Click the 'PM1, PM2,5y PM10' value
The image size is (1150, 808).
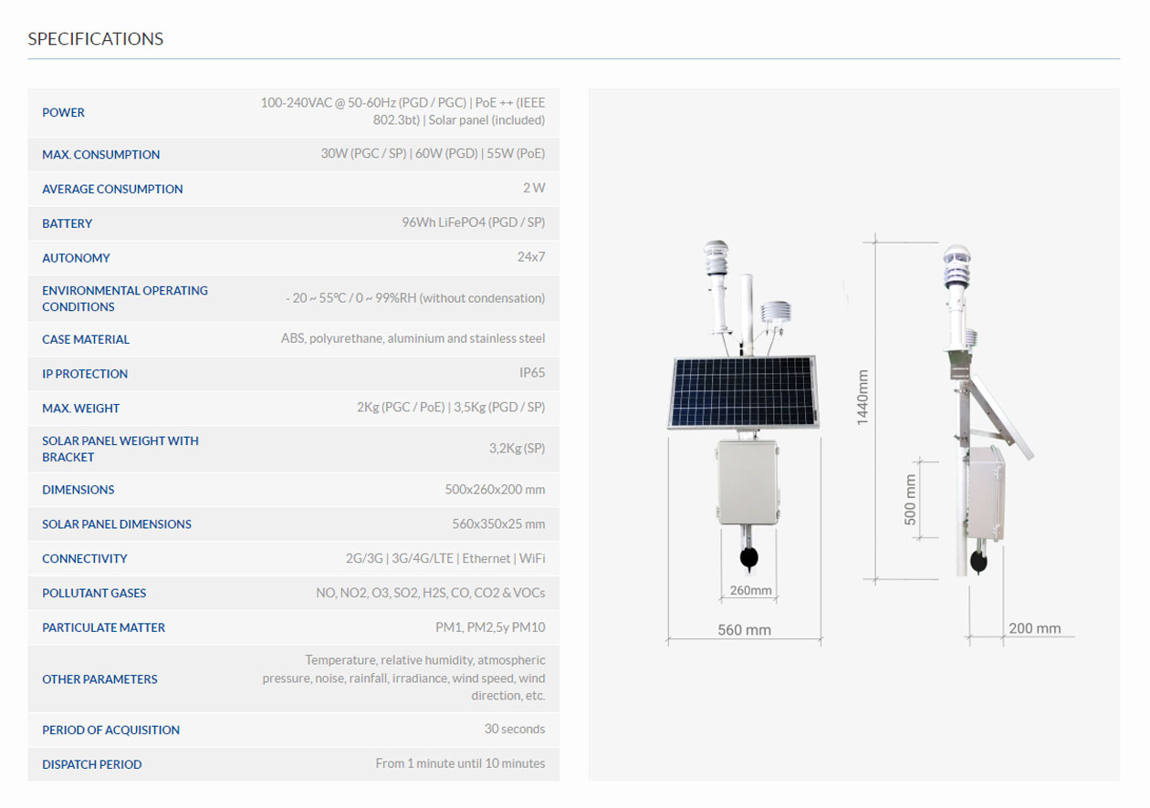(x=490, y=627)
